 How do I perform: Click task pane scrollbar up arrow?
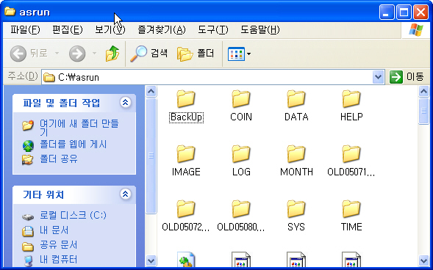(x=151, y=91)
